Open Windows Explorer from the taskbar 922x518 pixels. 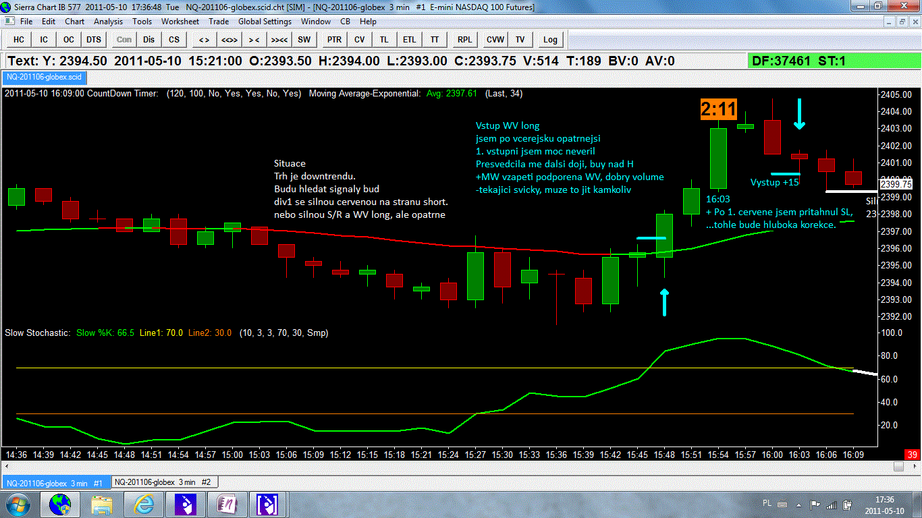point(102,505)
